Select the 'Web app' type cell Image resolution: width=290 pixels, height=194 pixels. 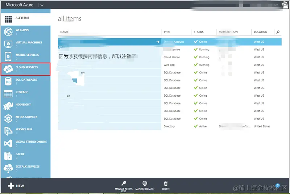pyautogui.click(x=169, y=65)
